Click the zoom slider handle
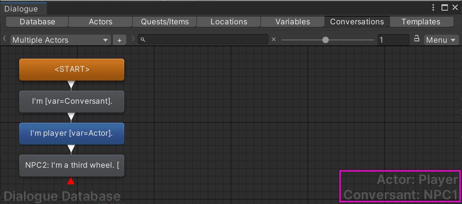 tap(325, 40)
